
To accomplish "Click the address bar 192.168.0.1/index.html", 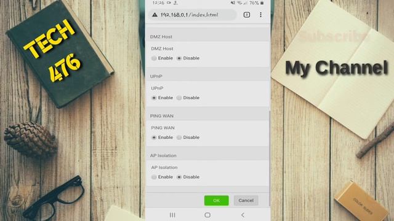I will pyautogui.click(x=193, y=15).
